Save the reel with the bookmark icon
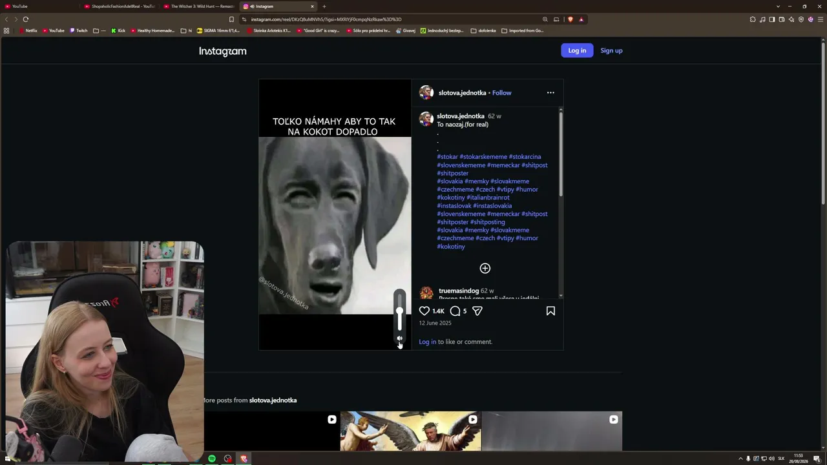Viewport: 827px width, 465px height. pyautogui.click(x=550, y=311)
